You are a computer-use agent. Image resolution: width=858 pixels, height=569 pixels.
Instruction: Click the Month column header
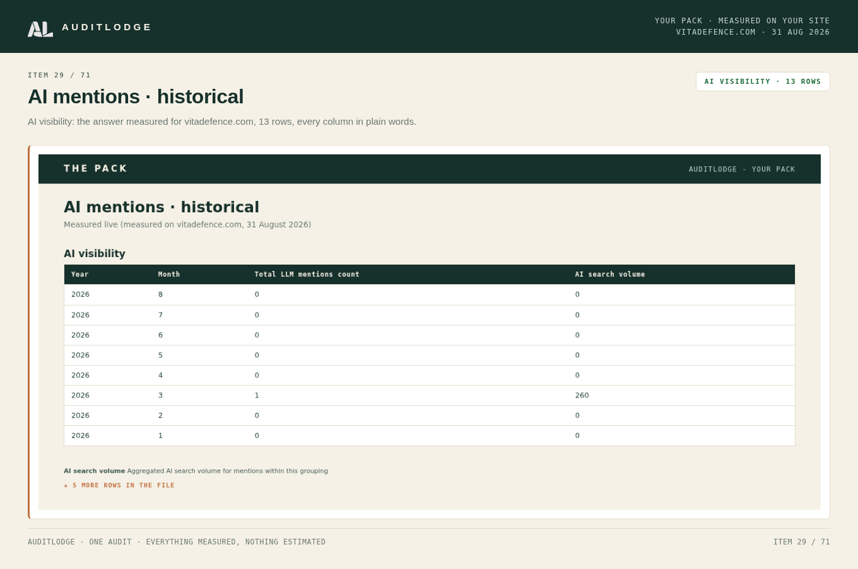click(169, 274)
